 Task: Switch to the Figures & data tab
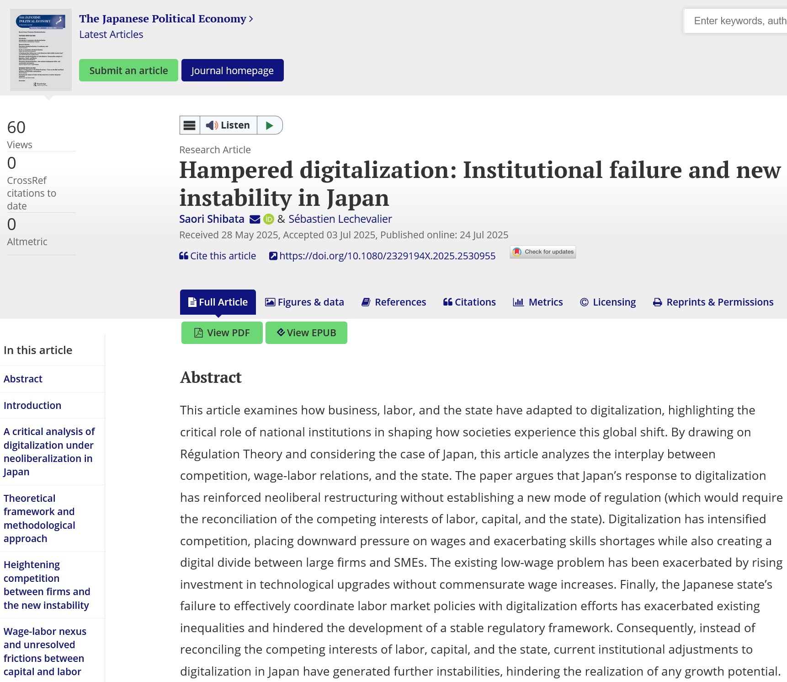point(304,302)
